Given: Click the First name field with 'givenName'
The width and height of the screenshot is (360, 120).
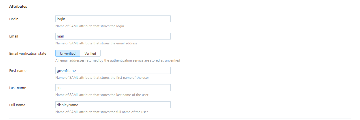Looking at the screenshot, I should [x=113, y=70].
